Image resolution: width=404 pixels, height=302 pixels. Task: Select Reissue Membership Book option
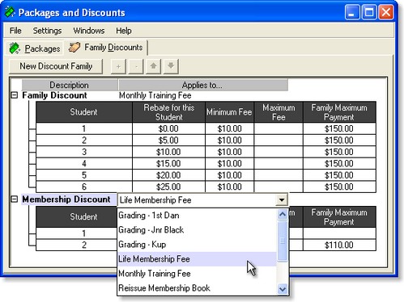pyautogui.click(x=197, y=288)
